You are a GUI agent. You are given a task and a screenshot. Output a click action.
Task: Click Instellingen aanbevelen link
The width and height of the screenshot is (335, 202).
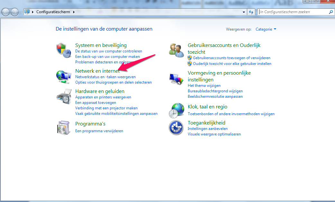(x=207, y=129)
